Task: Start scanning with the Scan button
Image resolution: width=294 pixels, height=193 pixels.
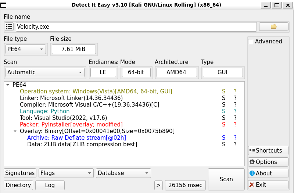Action: click(x=226, y=179)
